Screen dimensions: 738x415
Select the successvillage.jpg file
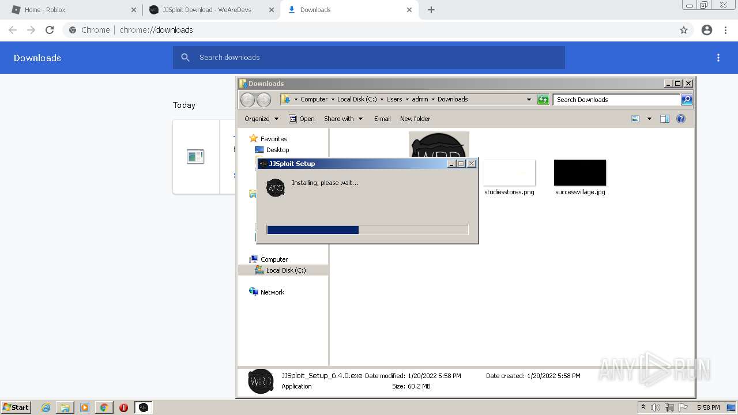[580, 178]
